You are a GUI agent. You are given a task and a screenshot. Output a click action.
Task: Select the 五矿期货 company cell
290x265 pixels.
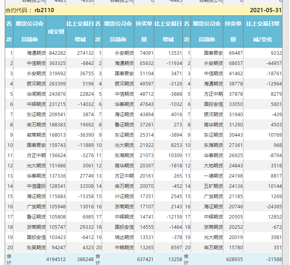point(213,186)
